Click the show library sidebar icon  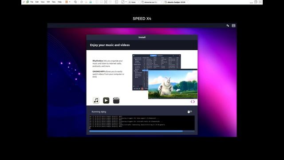97,2
